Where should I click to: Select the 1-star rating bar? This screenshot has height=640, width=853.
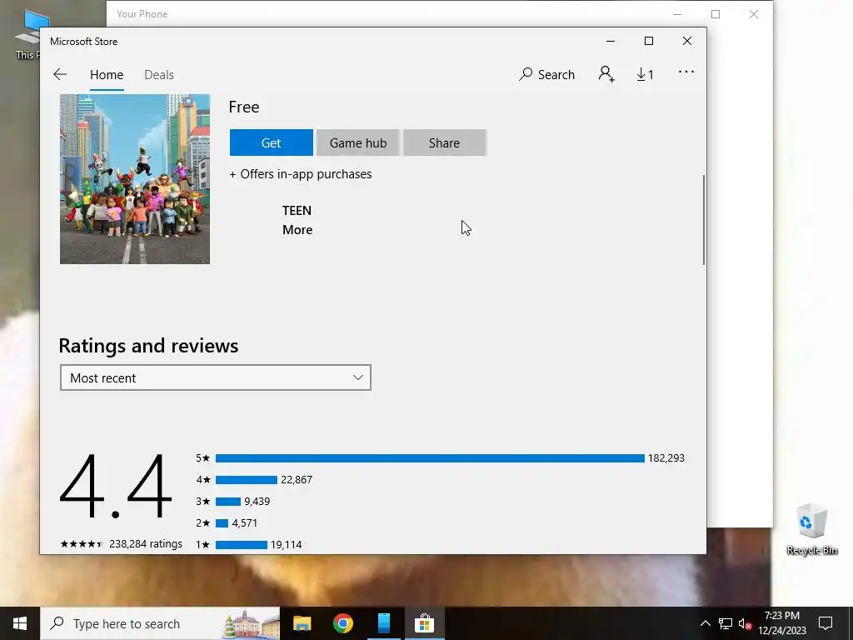click(242, 545)
